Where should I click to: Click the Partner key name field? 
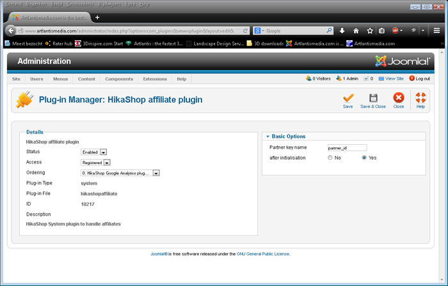pos(347,147)
